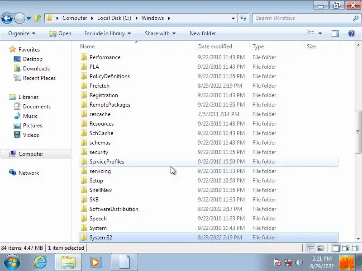
Task: Open the Windows Start button
Action: 12,262
